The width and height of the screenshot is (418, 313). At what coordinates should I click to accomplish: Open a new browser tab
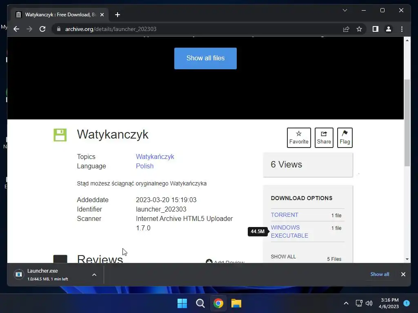tap(117, 15)
